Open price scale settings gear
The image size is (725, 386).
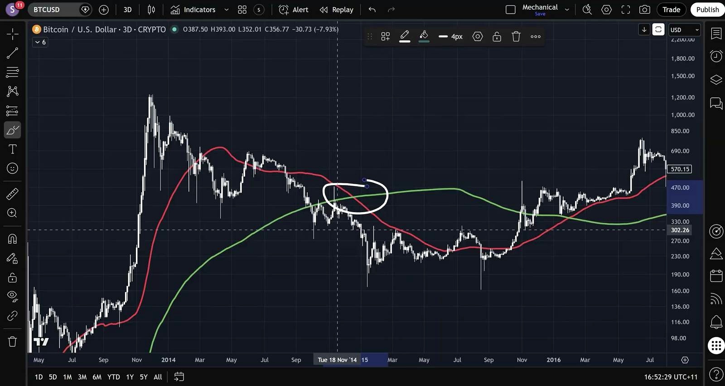[685, 360]
